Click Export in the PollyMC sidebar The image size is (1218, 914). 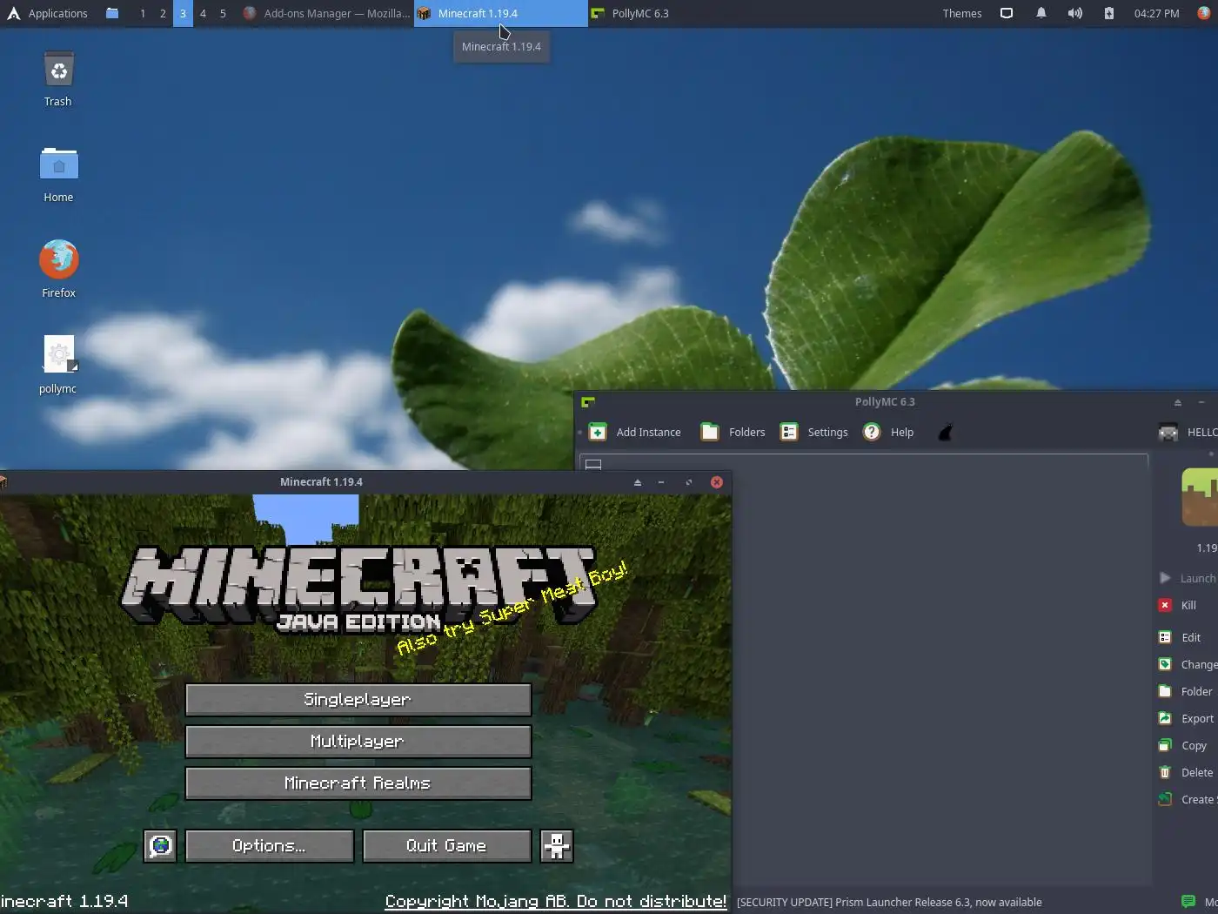(1187, 718)
